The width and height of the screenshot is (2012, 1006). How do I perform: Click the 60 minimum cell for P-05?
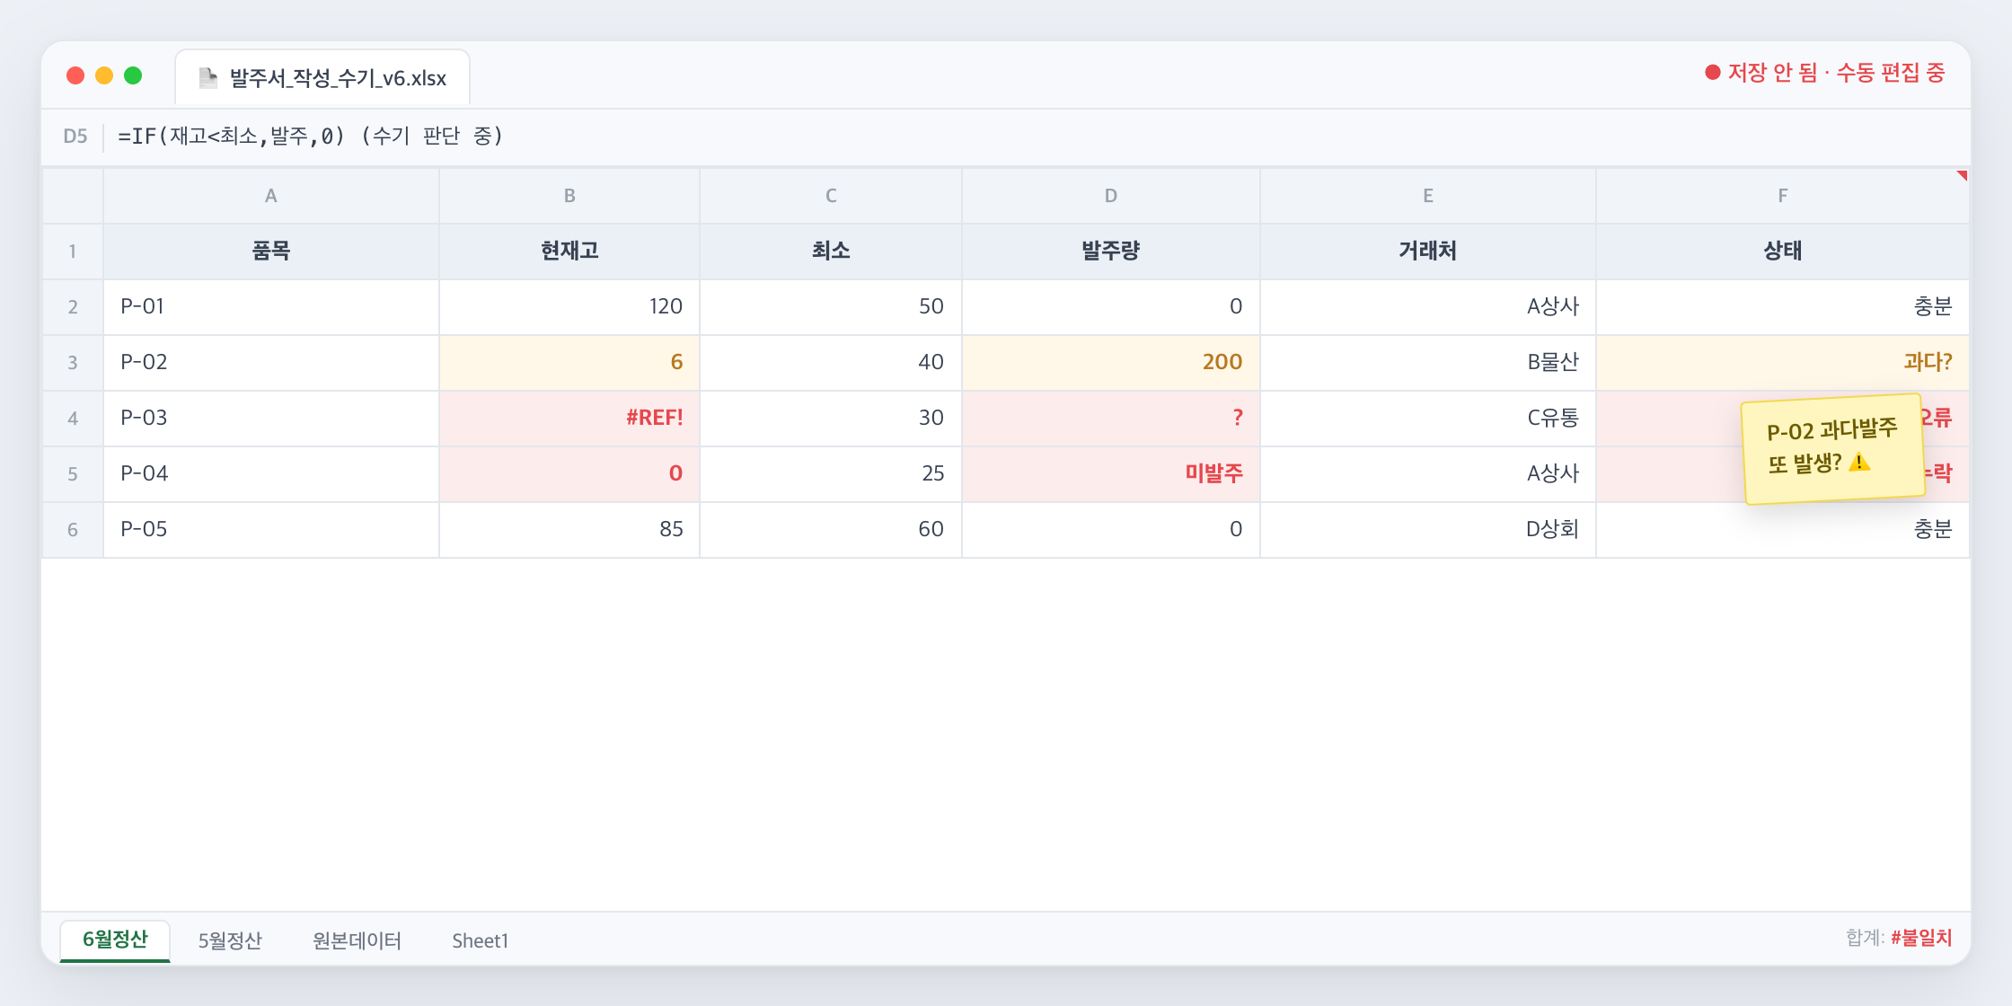(831, 530)
